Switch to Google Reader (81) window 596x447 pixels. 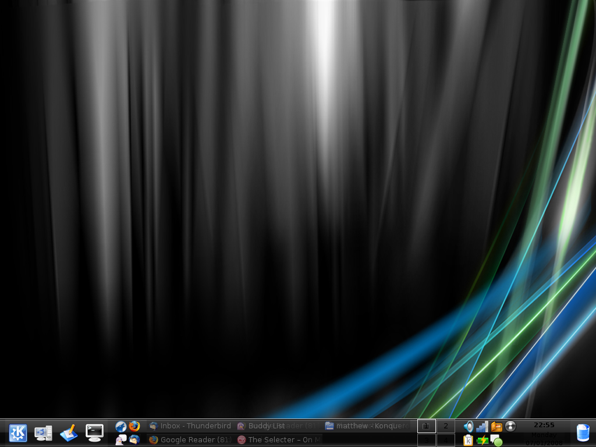tap(190, 440)
